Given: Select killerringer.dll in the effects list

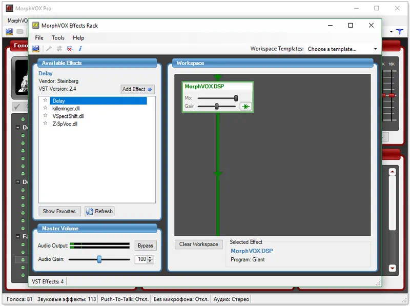Looking at the screenshot, I should (x=66, y=109).
